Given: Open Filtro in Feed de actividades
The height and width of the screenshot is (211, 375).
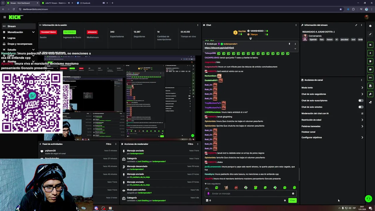Looking at the screenshot, I should [109, 144].
